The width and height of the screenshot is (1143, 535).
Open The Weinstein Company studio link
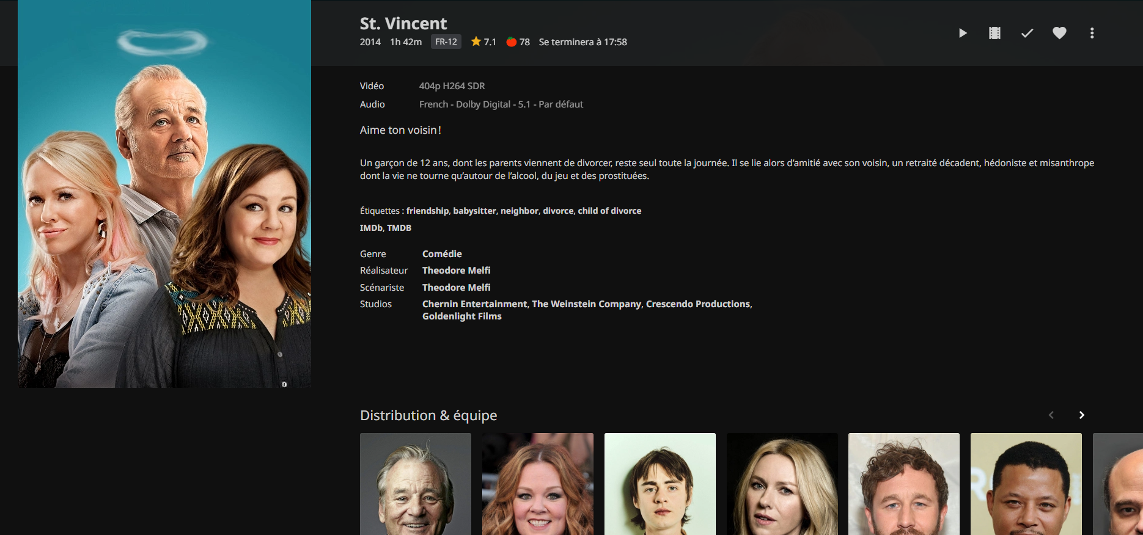tap(586, 304)
